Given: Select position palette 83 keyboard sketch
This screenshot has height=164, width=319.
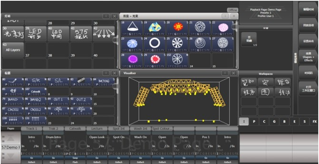Looking at the screenshot, I should (82, 82).
